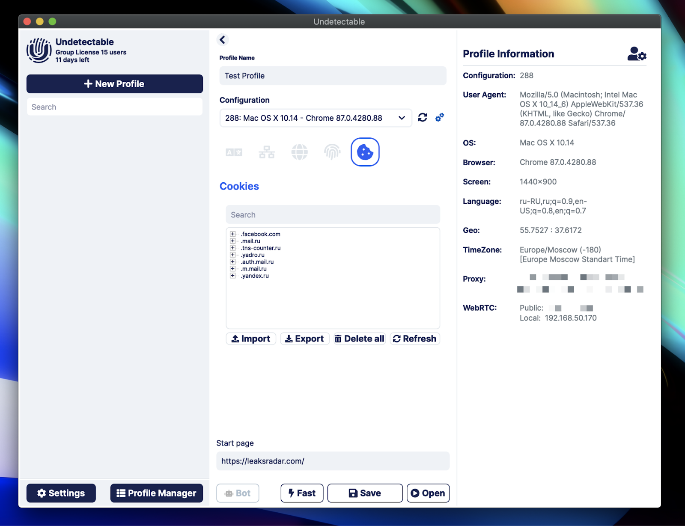Click the Profile Name field
Screen dimensions: 685x526
[x=333, y=76]
